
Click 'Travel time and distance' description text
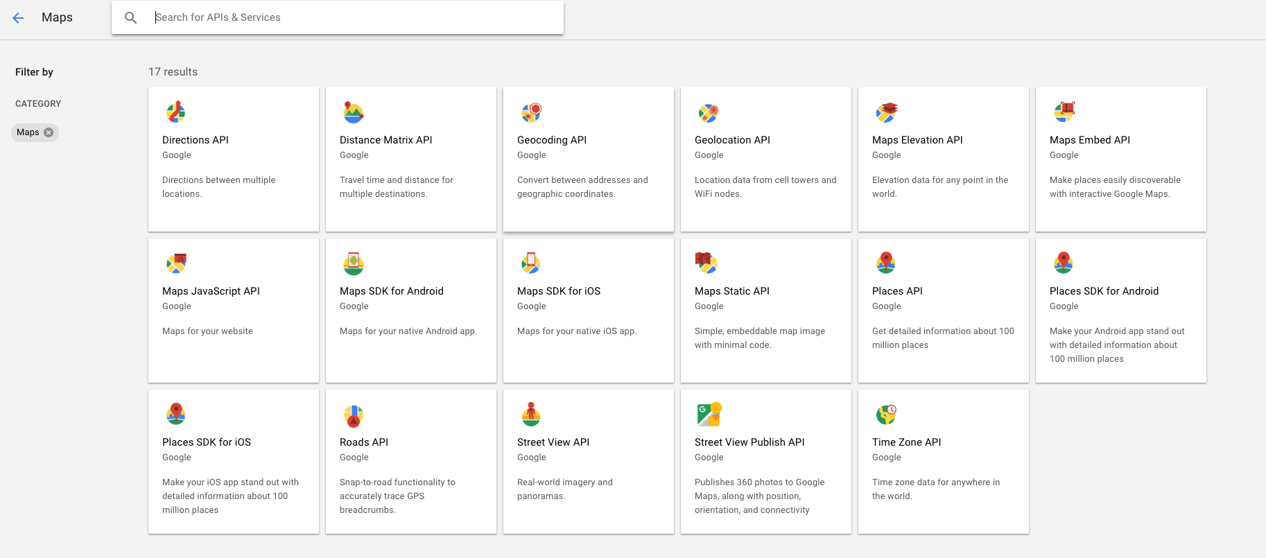tap(397, 187)
